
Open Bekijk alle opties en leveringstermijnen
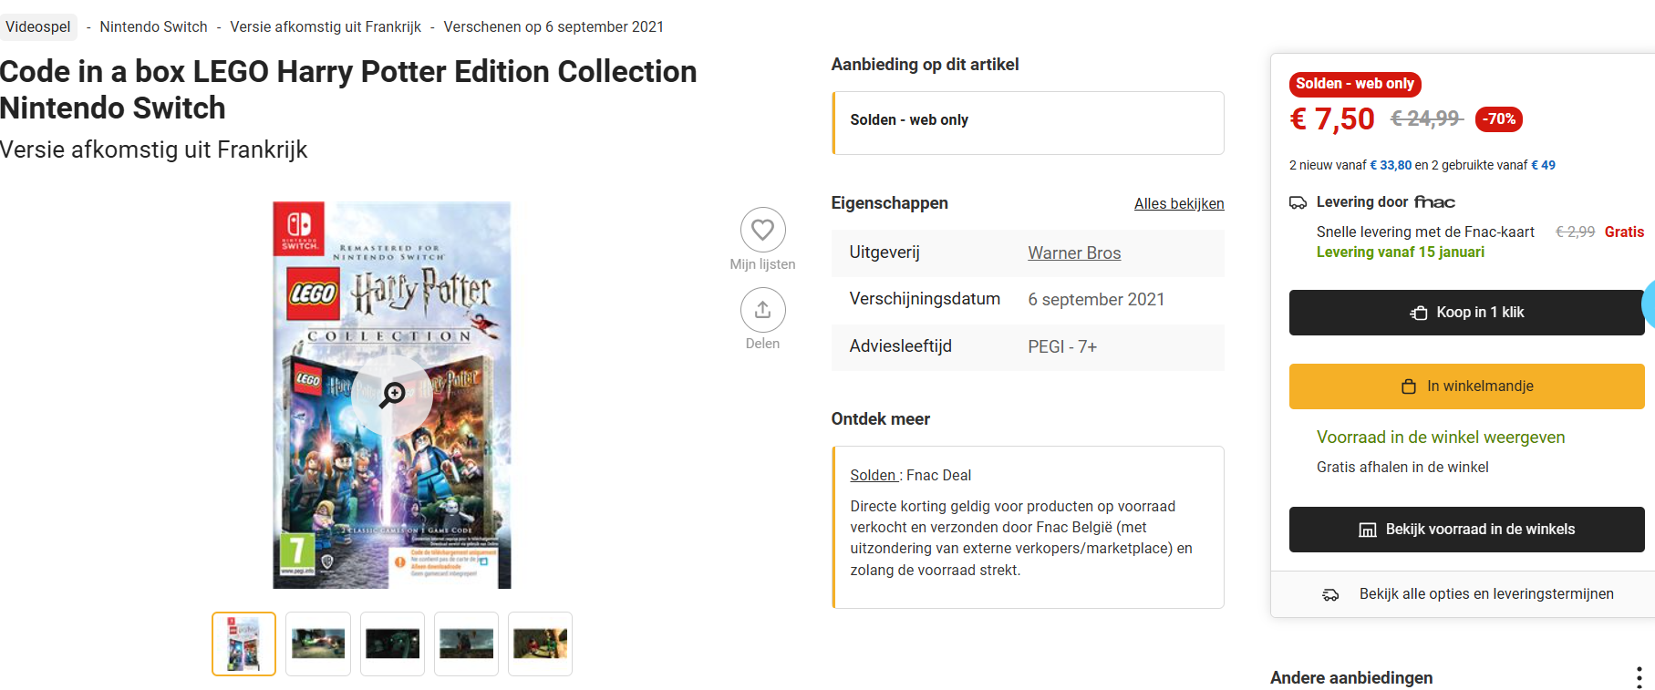[1485, 594]
